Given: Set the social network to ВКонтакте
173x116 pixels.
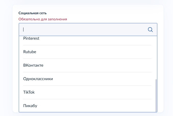Looking at the screenshot, I should click(x=33, y=65).
